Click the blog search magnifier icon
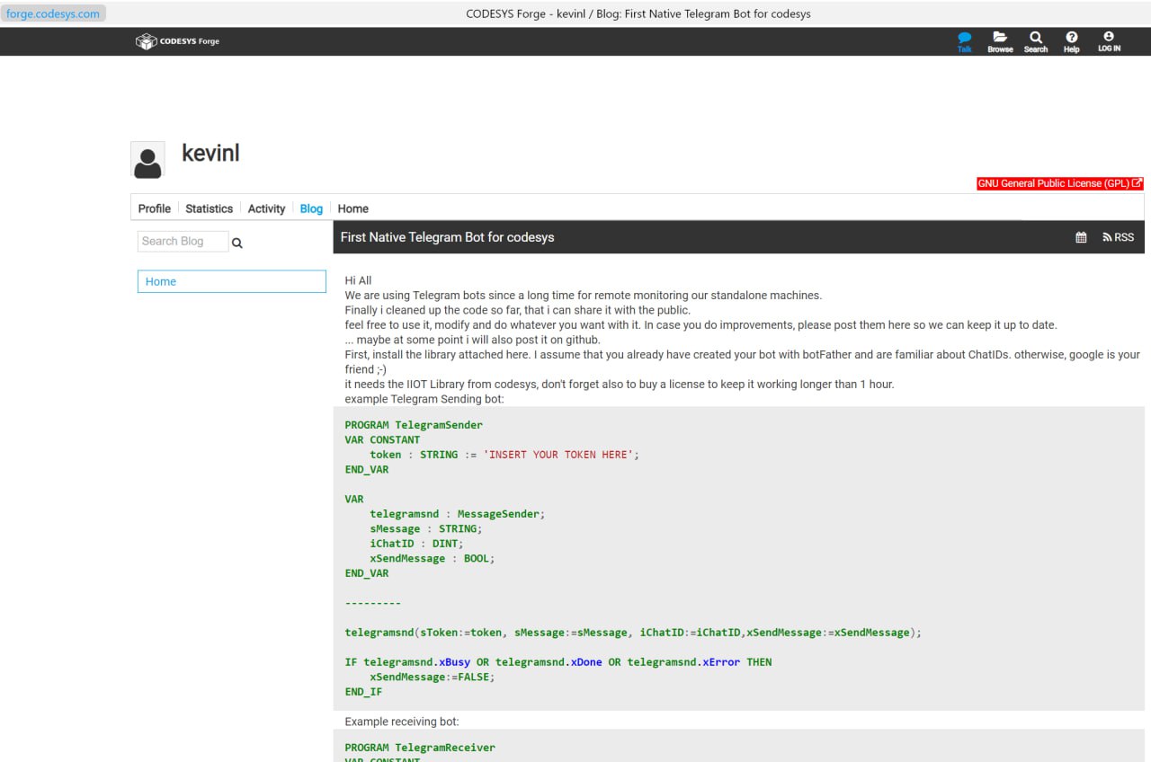The height and width of the screenshot is (762, 1151). coord(237,243)
